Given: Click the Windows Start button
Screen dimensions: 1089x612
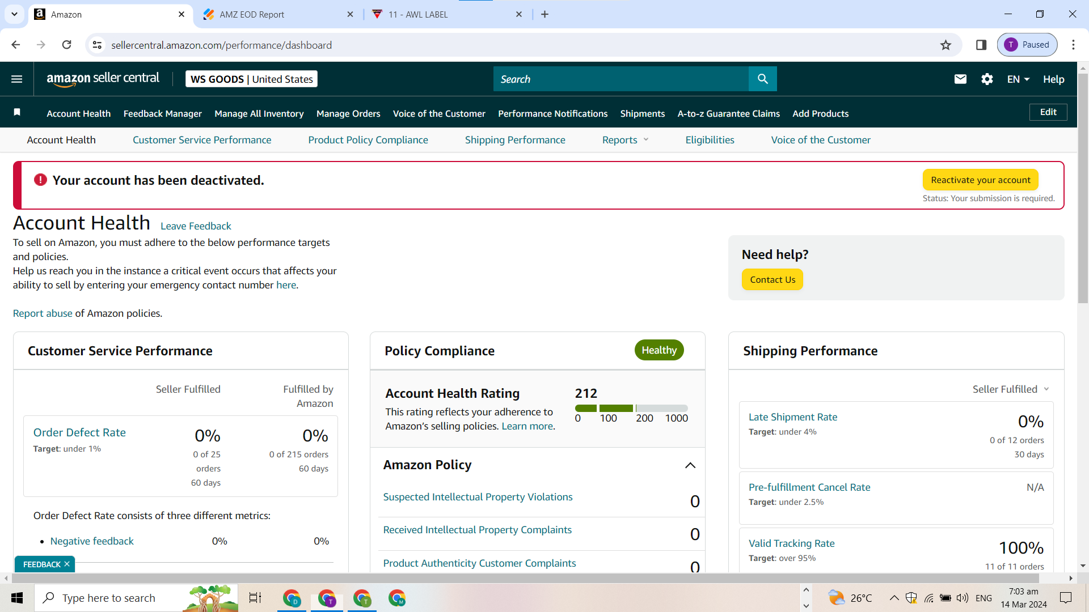Looking at the screenshot, I should pyautogui.click(x=17, y=598).
